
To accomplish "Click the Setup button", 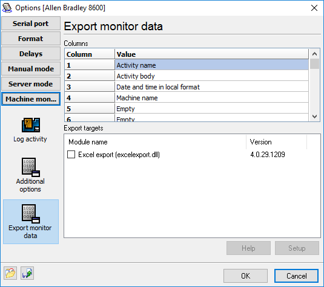I will click(x=297, y=248).
